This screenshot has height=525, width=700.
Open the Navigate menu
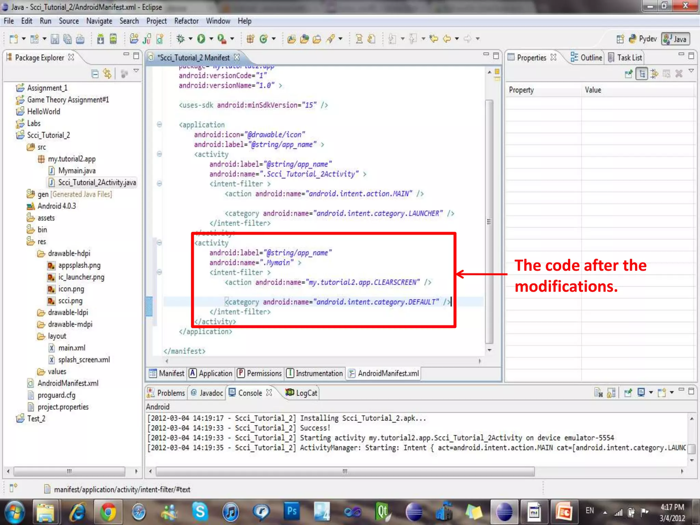click(x=99, y=21)
